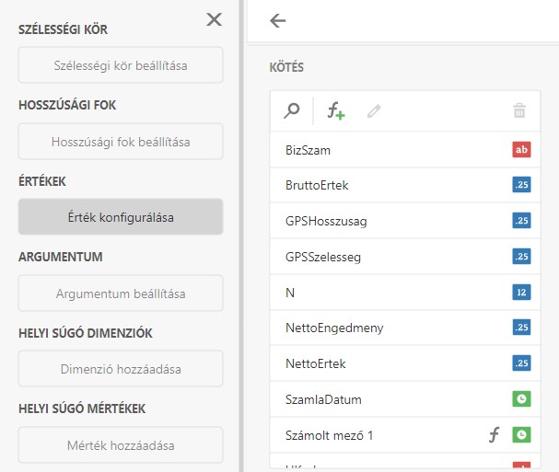Click the integer type icon beside N
Viewport: 559px width, 472px height.
pos(521,293)
